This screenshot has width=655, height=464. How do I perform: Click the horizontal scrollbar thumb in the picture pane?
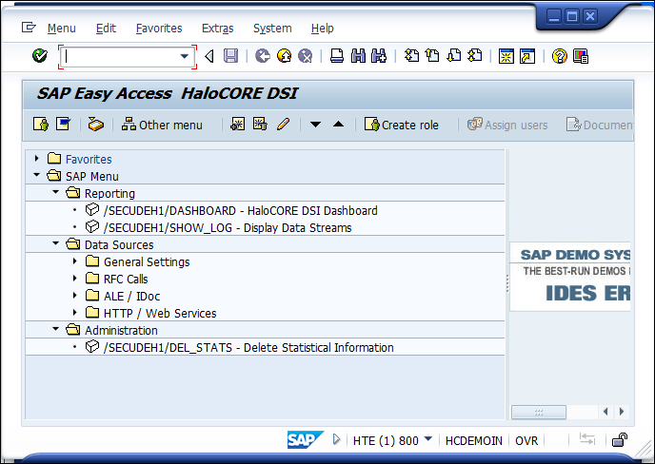pos(539,413)
